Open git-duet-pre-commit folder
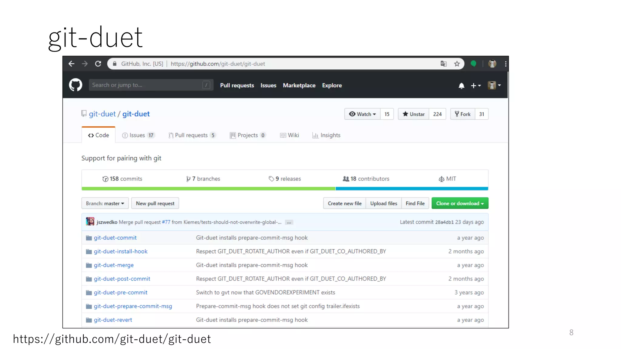 coord(121,292)
